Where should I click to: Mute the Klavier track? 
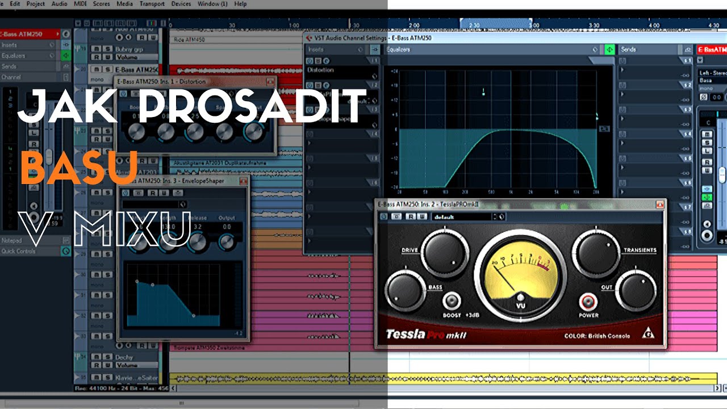coord(96,377)
